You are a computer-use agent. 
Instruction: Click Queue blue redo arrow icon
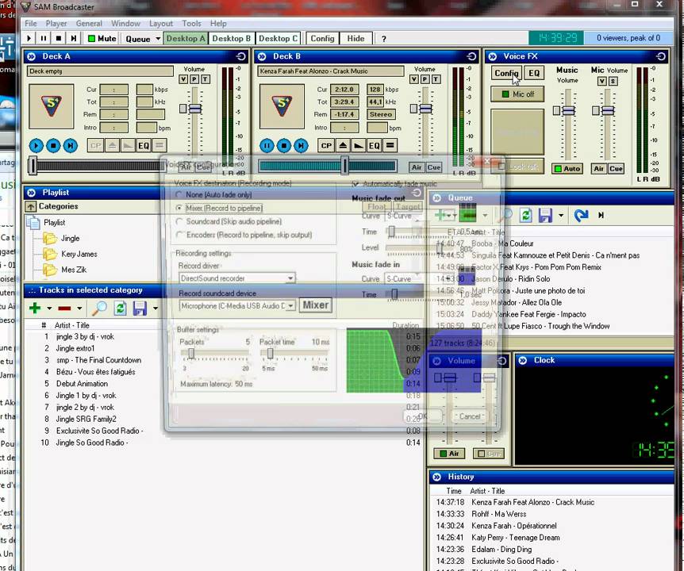[581, 216]
